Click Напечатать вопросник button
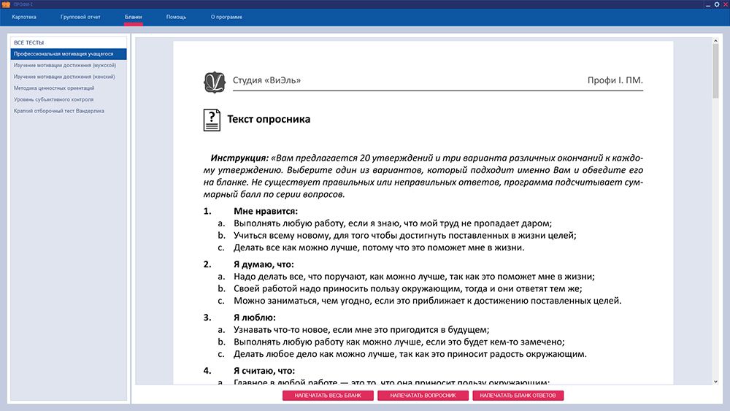Image resolution: width=730 pixels, height=411 pixels. tap(423, 395)
